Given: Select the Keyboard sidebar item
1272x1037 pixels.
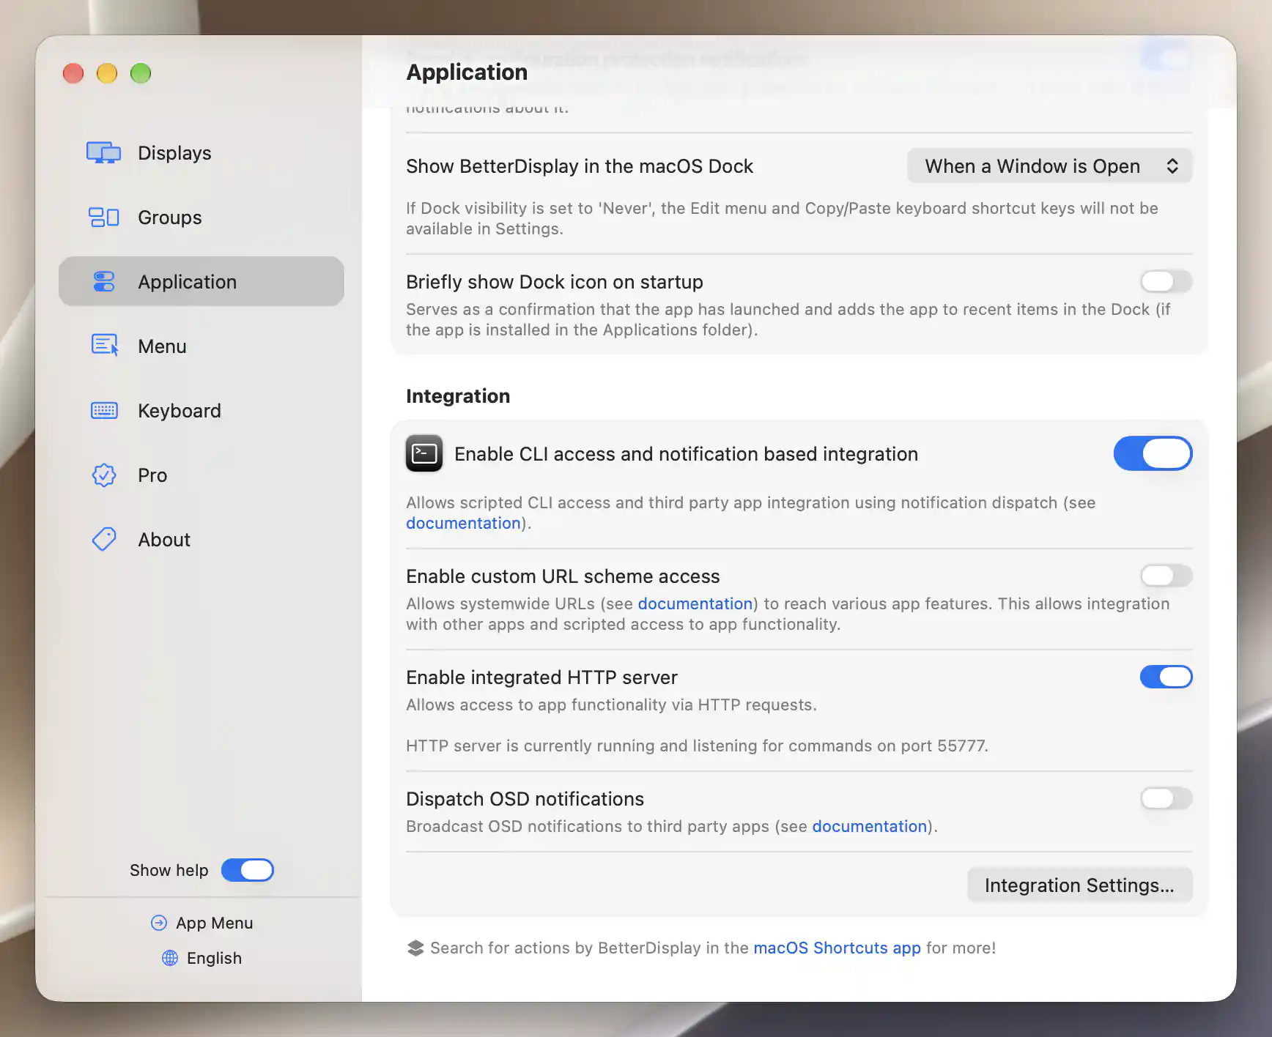Looking at the screenshot, I should [x=201, y=411].
